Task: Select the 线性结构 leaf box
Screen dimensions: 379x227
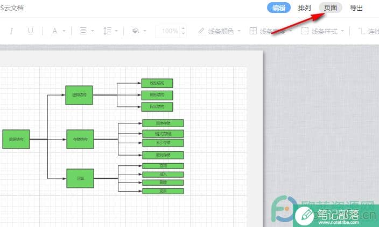Action: point(157,83)
